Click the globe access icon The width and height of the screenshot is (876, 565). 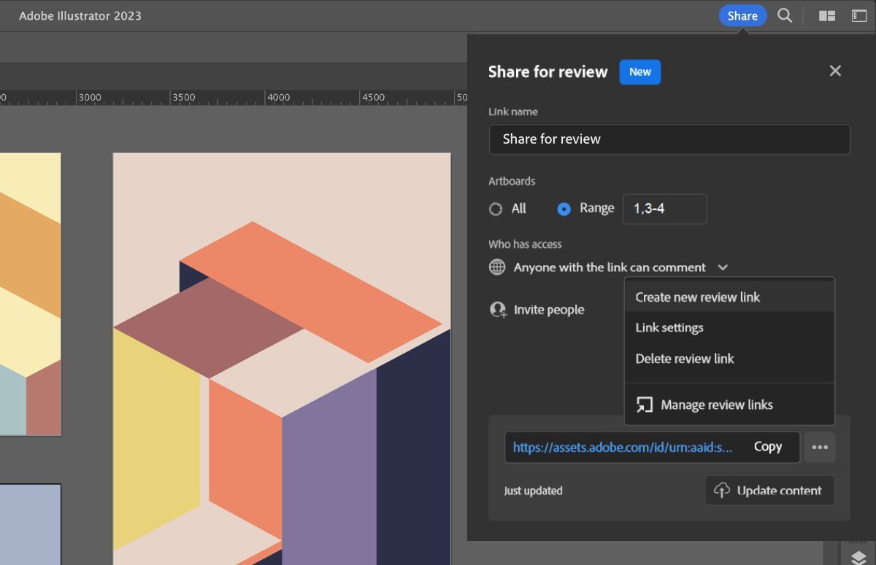click(497, 267)
